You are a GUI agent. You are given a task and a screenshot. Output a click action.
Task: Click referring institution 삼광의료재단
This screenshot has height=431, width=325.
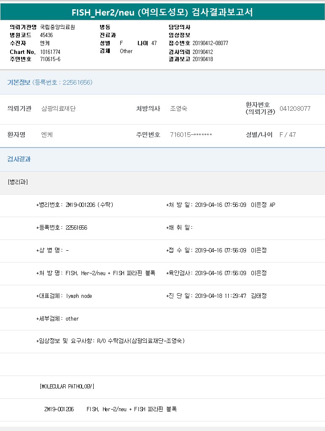click(58, 109)
